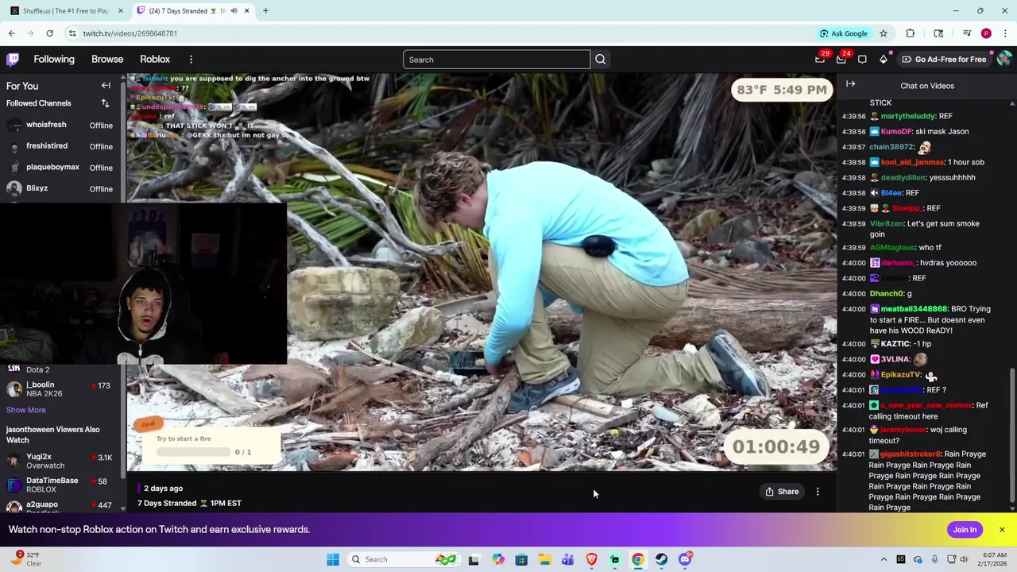Open Discord in taskbar
This screenshot has height=572, width=1017.
(685, 559)
